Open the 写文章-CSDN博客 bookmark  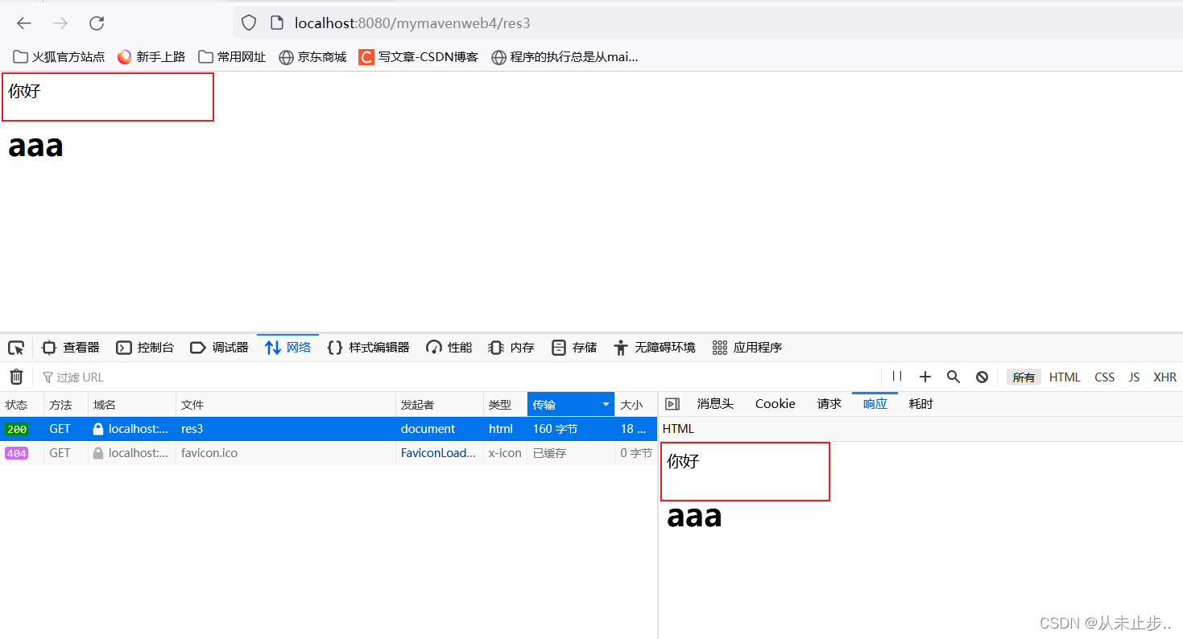(419, 57)
